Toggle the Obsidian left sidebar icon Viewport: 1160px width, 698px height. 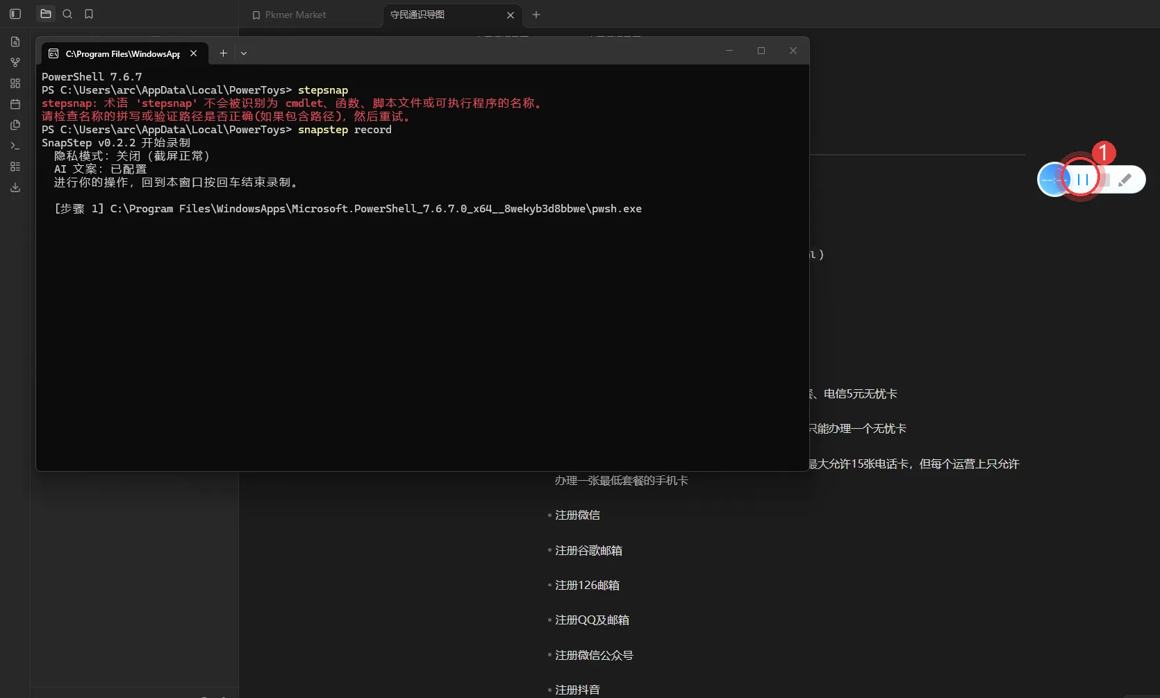tap(15, 14)
